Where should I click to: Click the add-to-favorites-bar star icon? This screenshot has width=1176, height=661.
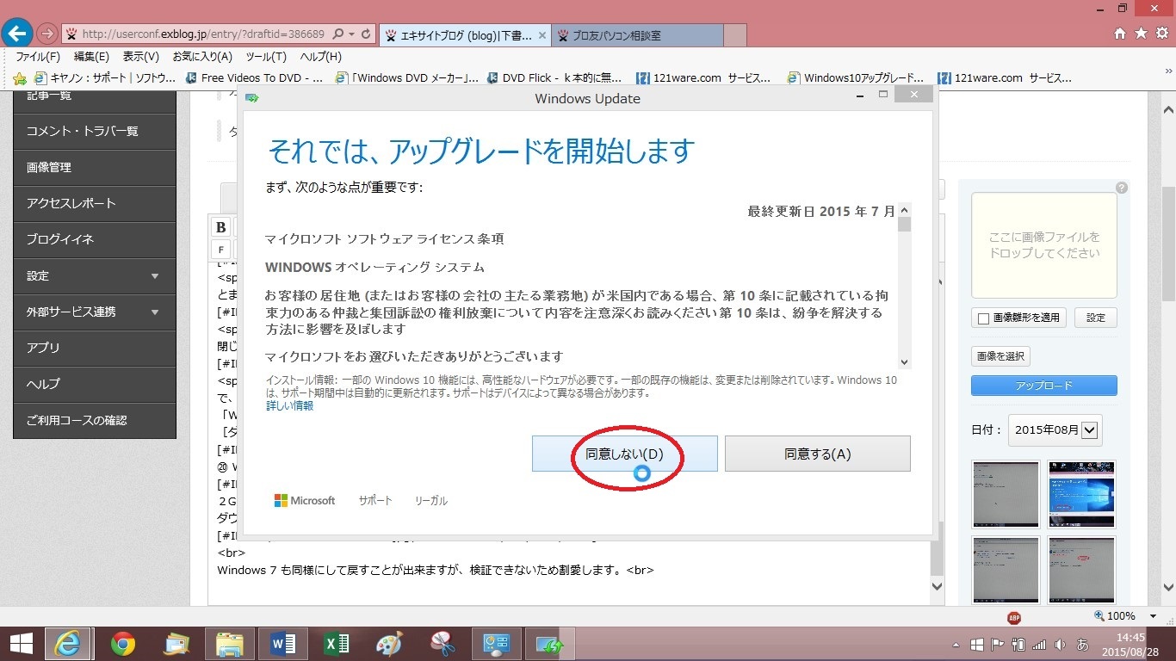[x=21, y=78]
